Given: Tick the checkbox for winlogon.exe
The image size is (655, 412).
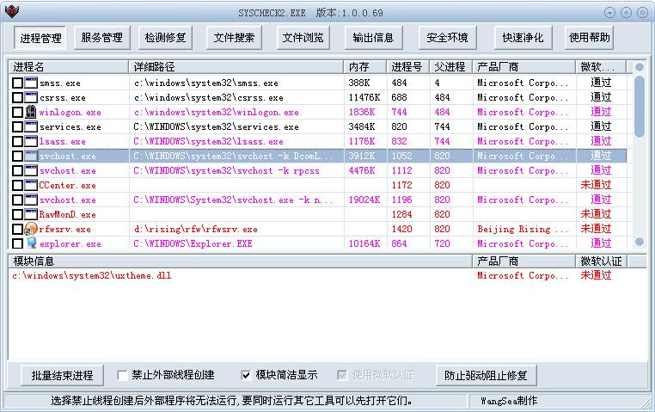Looking at the screenshot, I should click(17, 112).
